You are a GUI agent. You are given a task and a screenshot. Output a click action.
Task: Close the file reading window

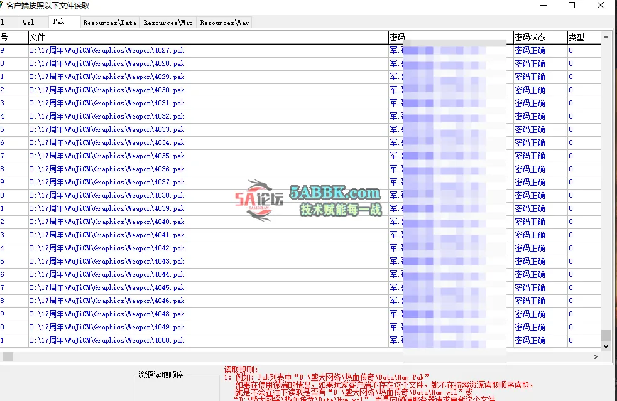tap(601, 5)
